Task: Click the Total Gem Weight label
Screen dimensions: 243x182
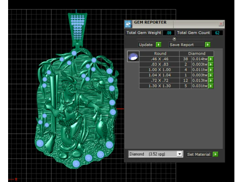Action: pyautogui.click(x=144, y=33)
